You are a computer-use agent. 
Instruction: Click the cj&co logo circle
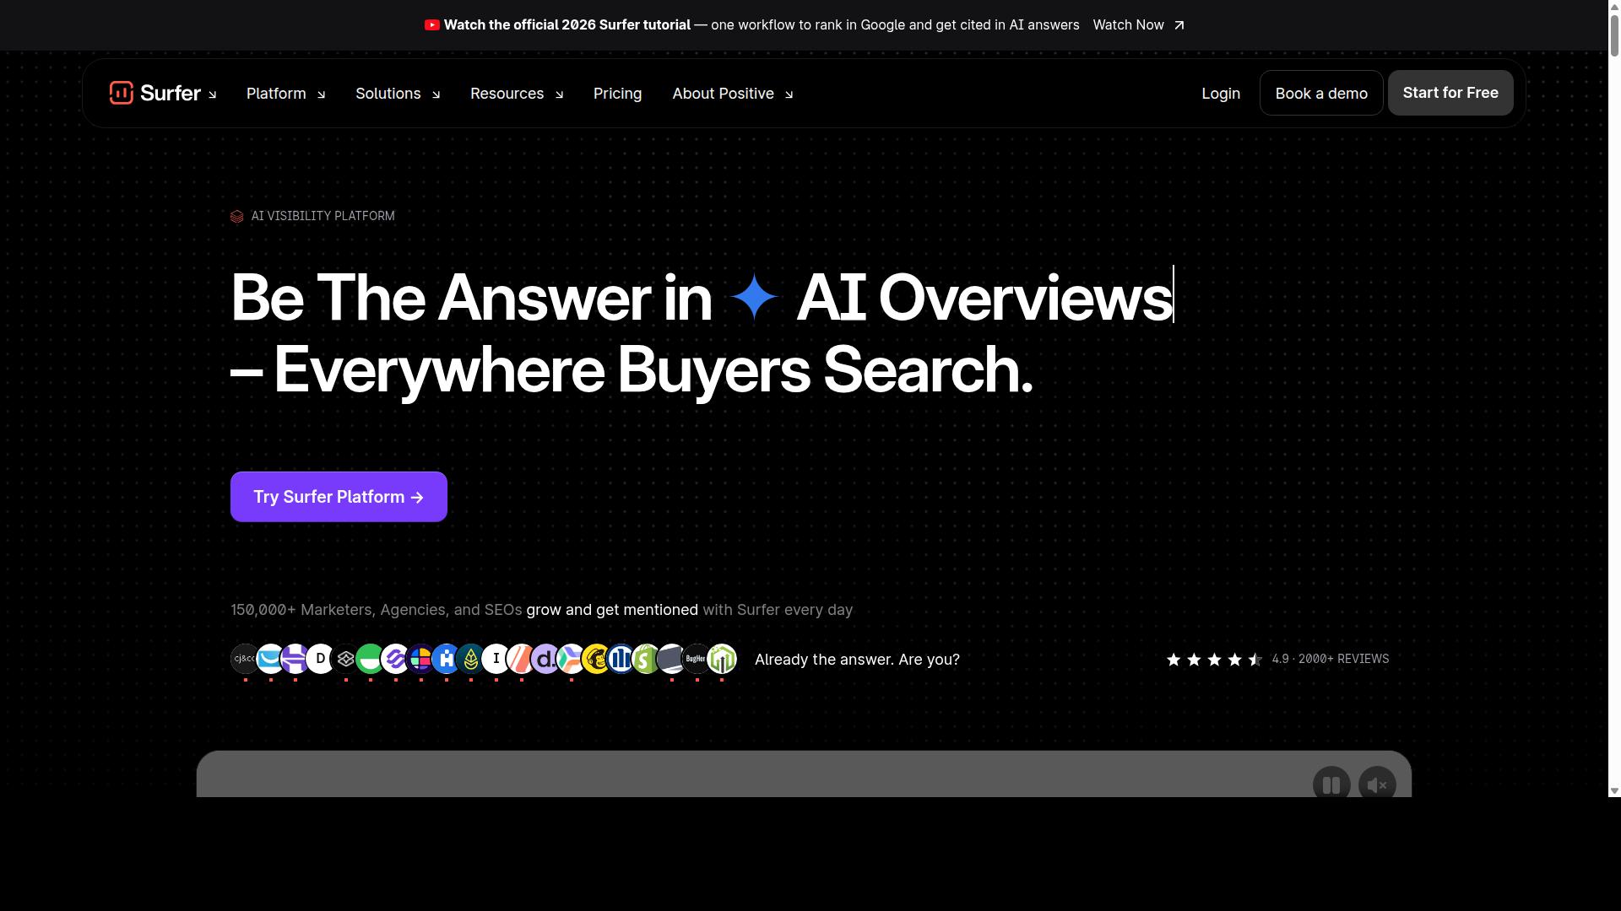tap(245, 659)
